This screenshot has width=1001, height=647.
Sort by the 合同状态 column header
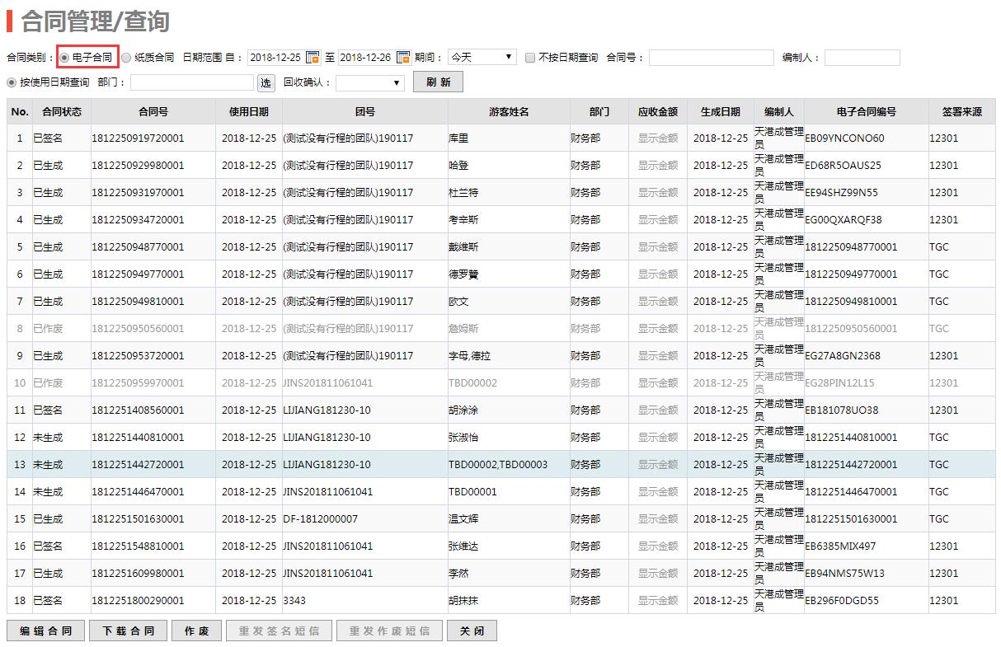tap(62, 112)
